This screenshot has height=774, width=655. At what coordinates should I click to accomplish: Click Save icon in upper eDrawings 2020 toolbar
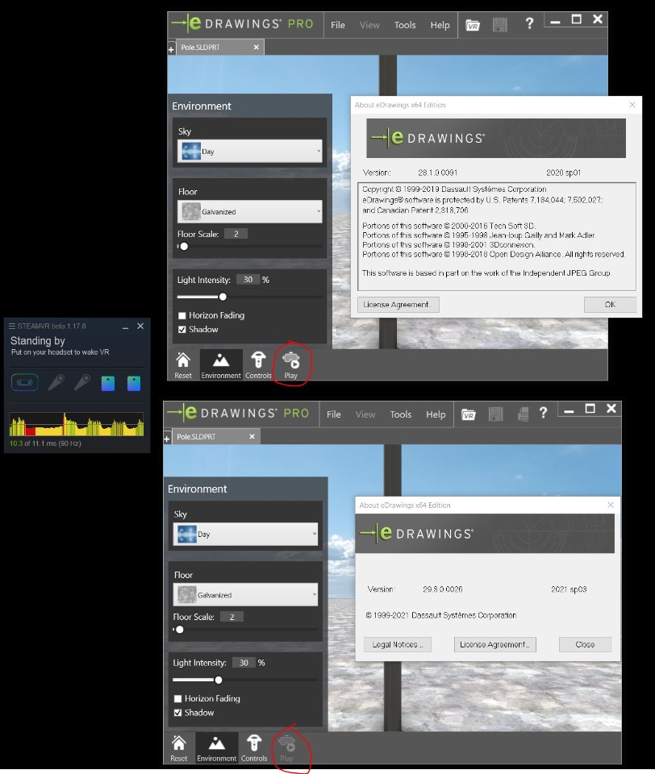(500, 25)
